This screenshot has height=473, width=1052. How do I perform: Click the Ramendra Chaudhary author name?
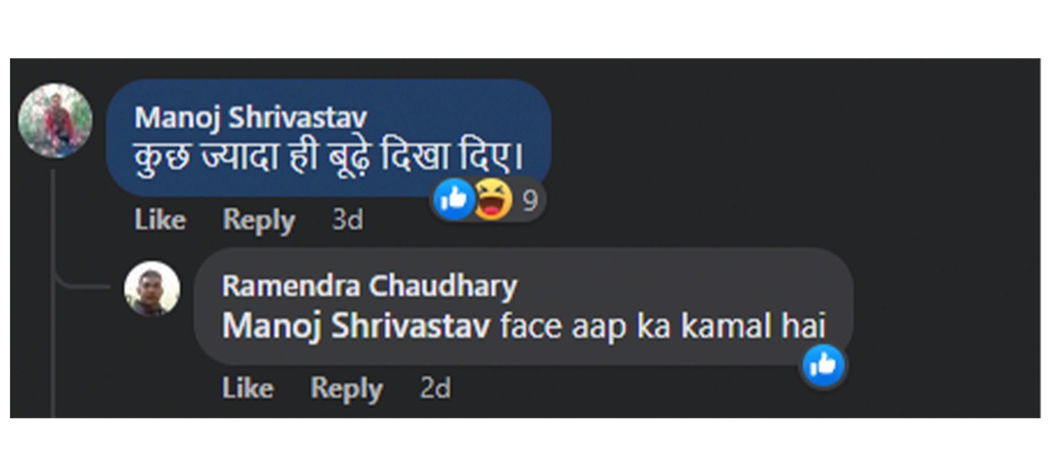tap(369, 286)
